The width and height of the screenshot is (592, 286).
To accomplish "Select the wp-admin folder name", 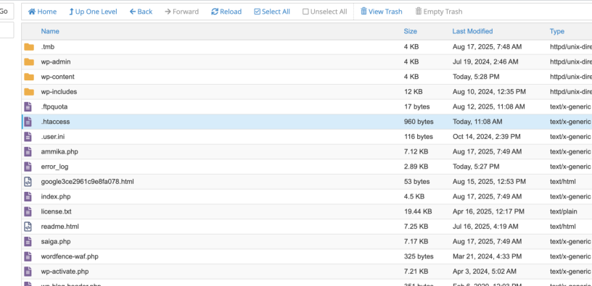I will click(x=55, y=62).
